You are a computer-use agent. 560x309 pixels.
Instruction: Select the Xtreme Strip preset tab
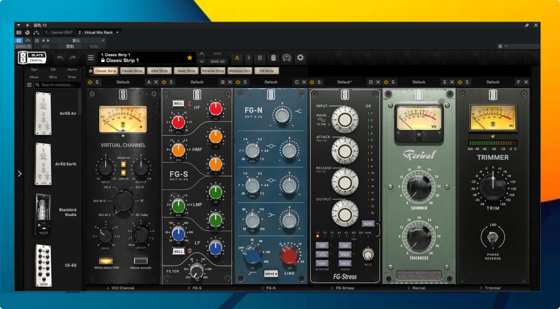(213, 71)
